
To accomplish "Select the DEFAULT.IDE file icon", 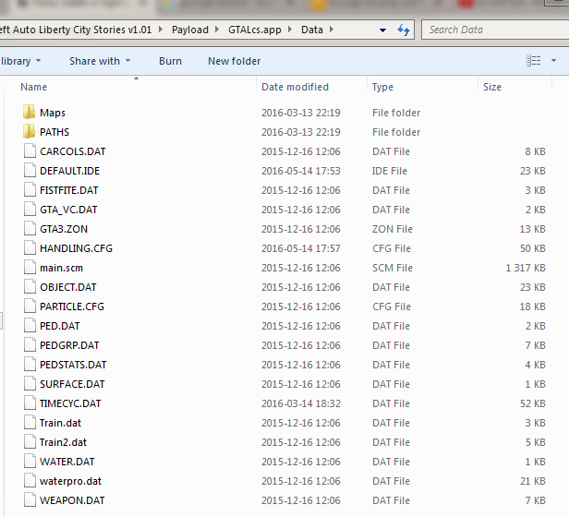I will point(30,170).
